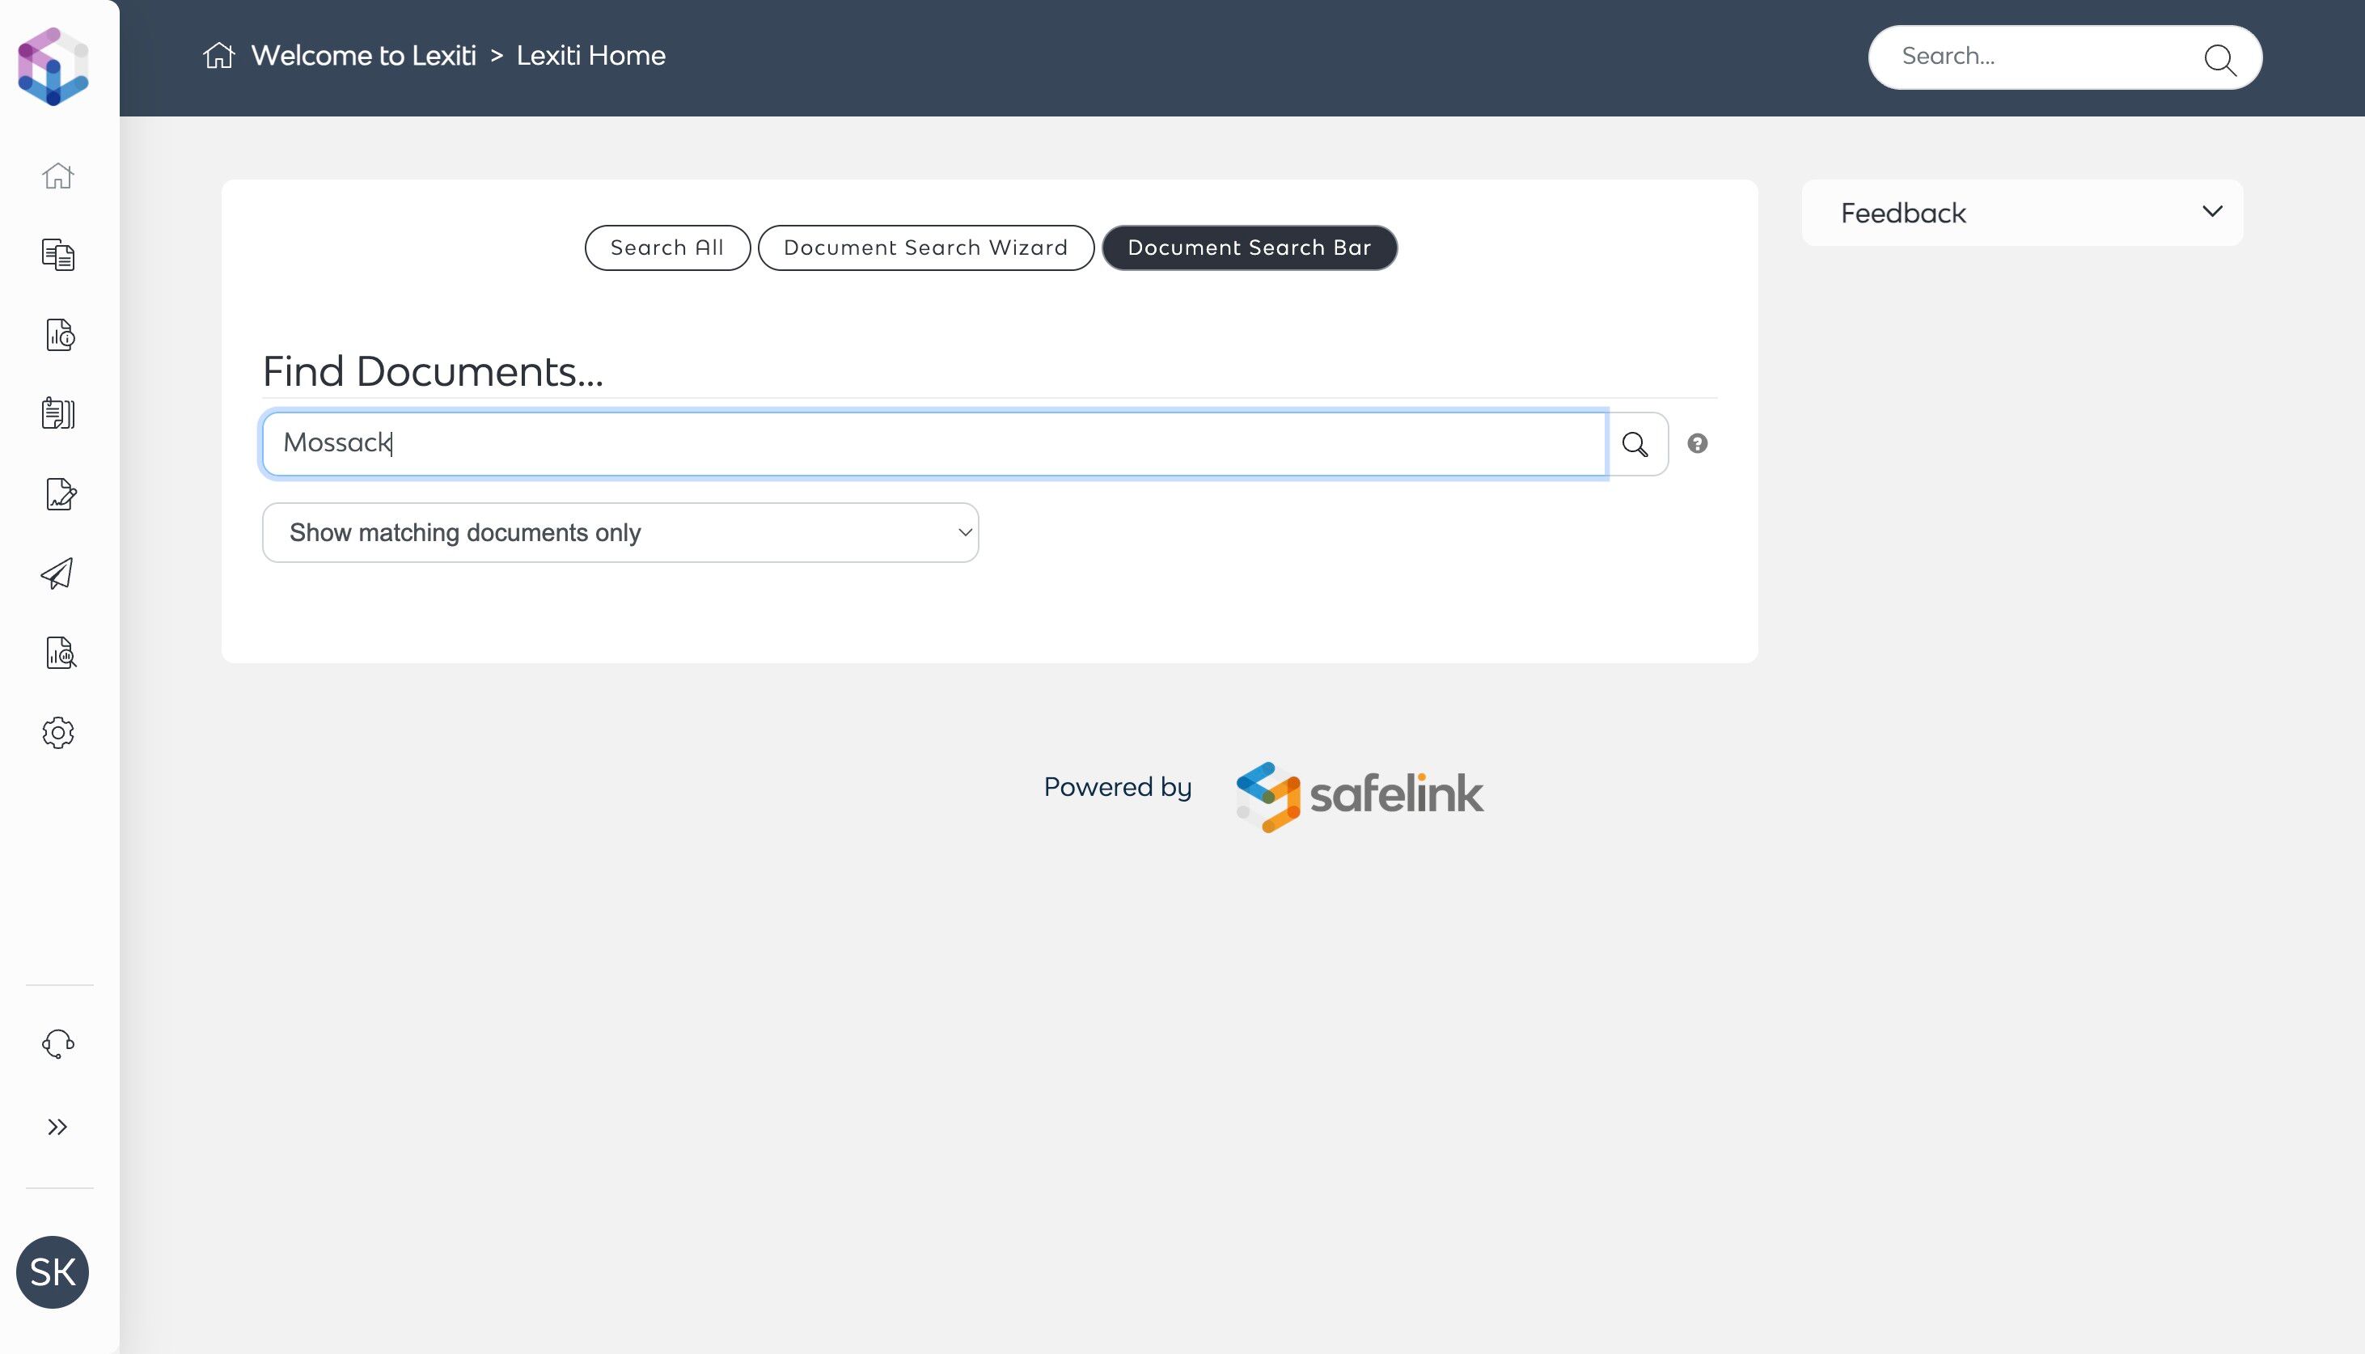The width and height of the screenshot is (2365, 1354).
Task: Open the document signing pen icon
Action: click(61, 494)
